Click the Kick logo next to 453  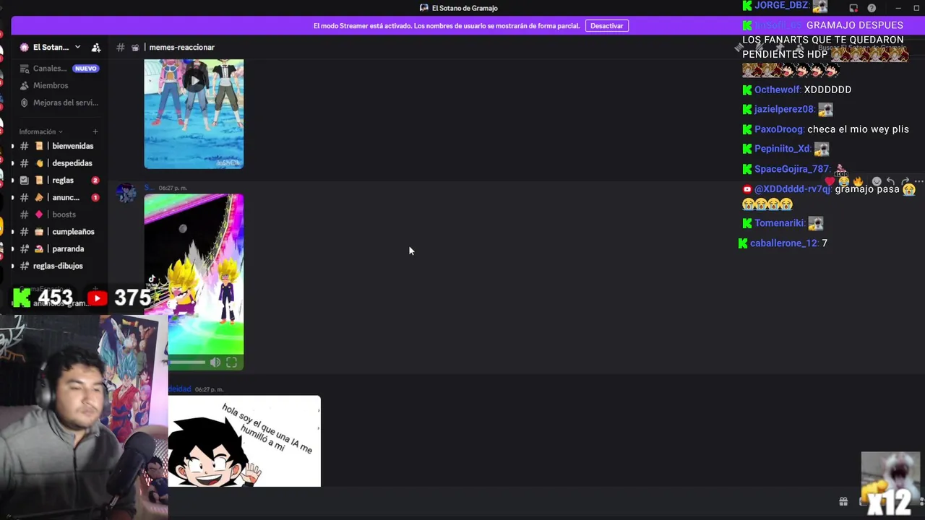pyautogui.click(x=22, y=298)
